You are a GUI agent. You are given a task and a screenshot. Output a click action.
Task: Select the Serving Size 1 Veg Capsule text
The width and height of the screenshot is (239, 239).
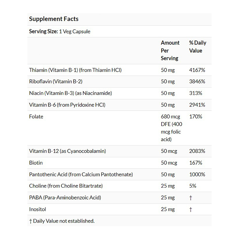(60, 31)
